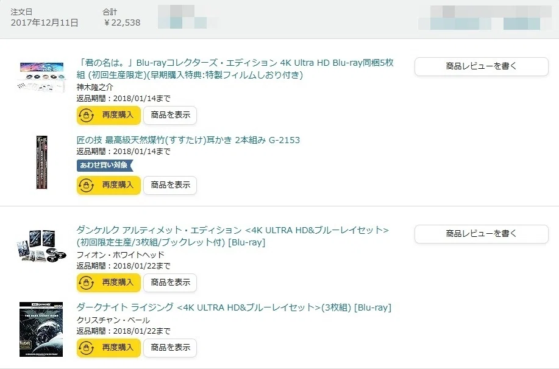The width and height of the screenshot is (559, 369).
Task: Click the reorder icon for the ダンケルク item
Action: (x=86, y=283)
